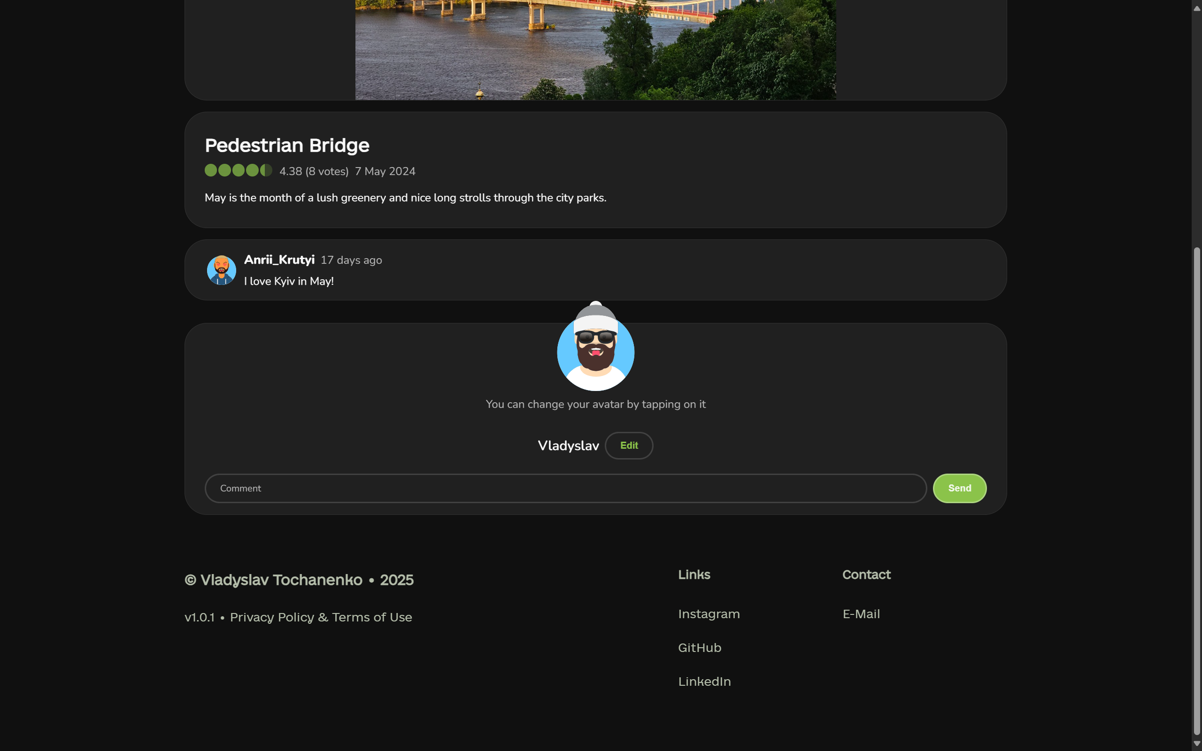Open the LinkedIn link
This screenshot has height=751, width=1202.
pyautogui.click(x=704, y=681)
